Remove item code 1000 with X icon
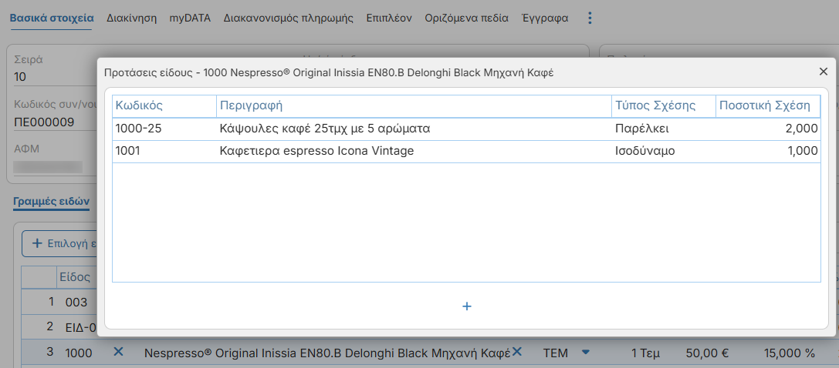 (118, 352)
